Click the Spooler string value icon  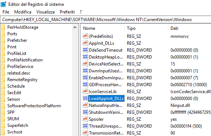[85, 119]
